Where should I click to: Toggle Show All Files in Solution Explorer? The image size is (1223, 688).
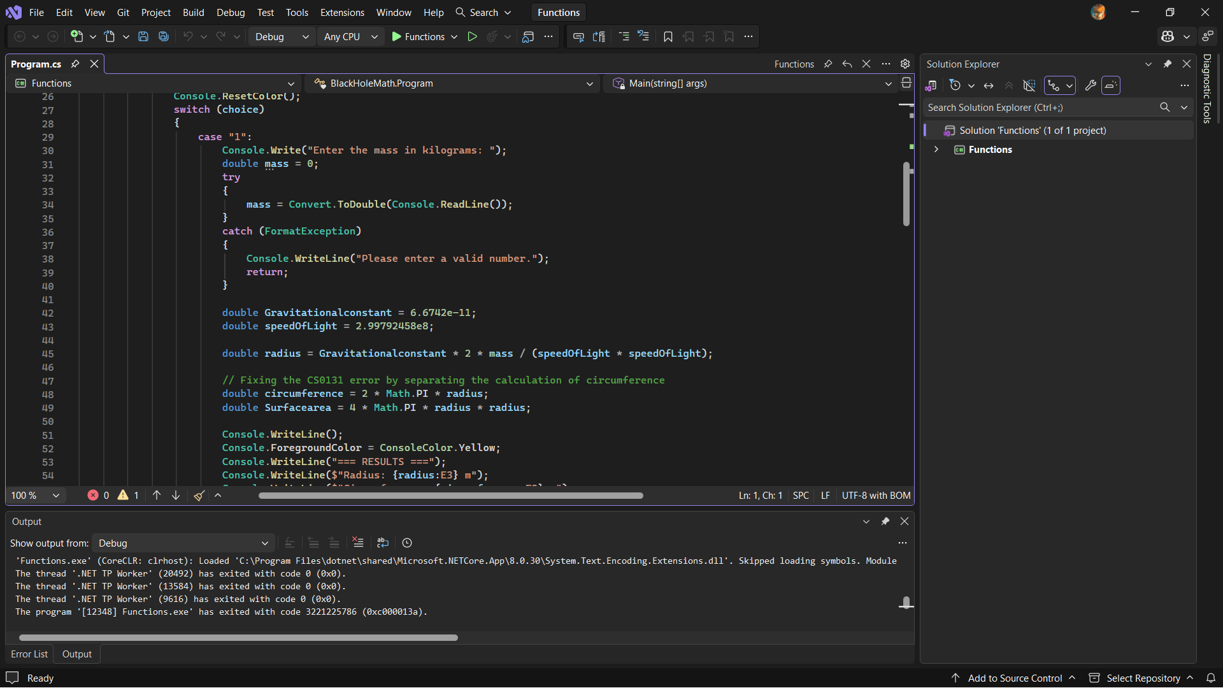(x=1029, y=85)
